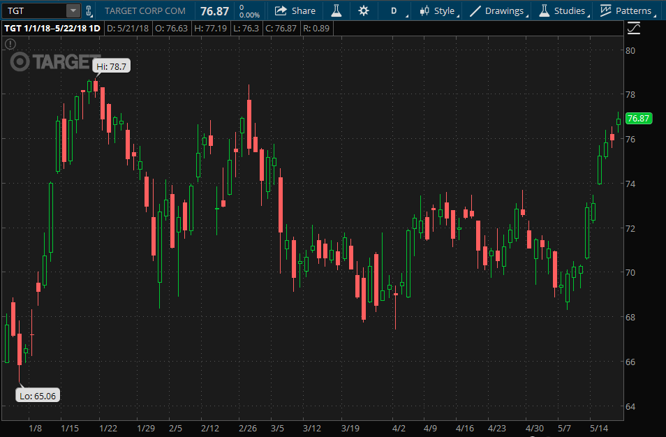This screenshot has height=437, width=666.
Task: Open the Patterns menu
Action: tap(628, 10)
